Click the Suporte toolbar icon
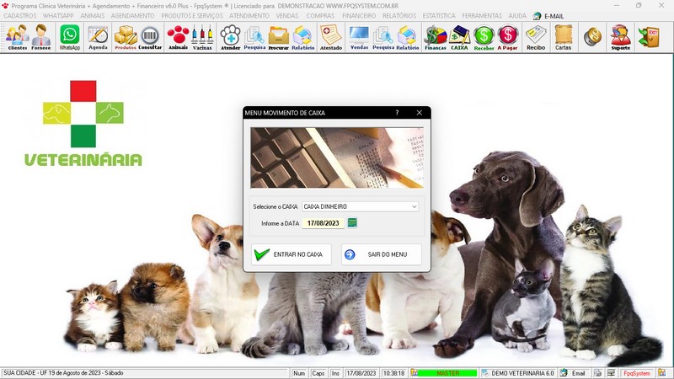 (x=620, y=37)
